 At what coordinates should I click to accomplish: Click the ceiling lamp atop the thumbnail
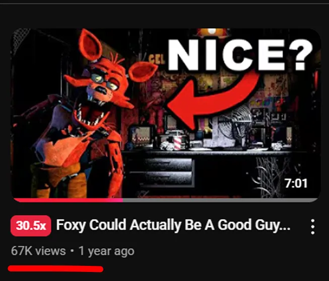(x=212, y=32)
